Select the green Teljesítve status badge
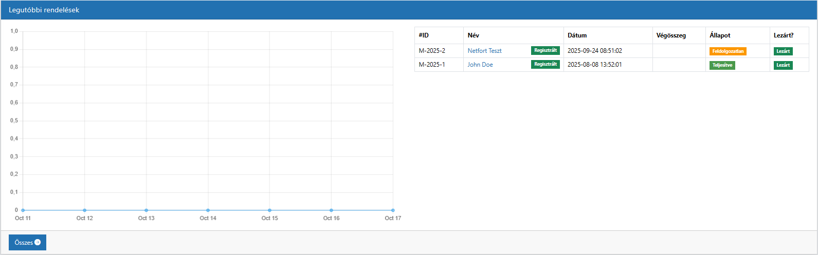 (722, 65)
